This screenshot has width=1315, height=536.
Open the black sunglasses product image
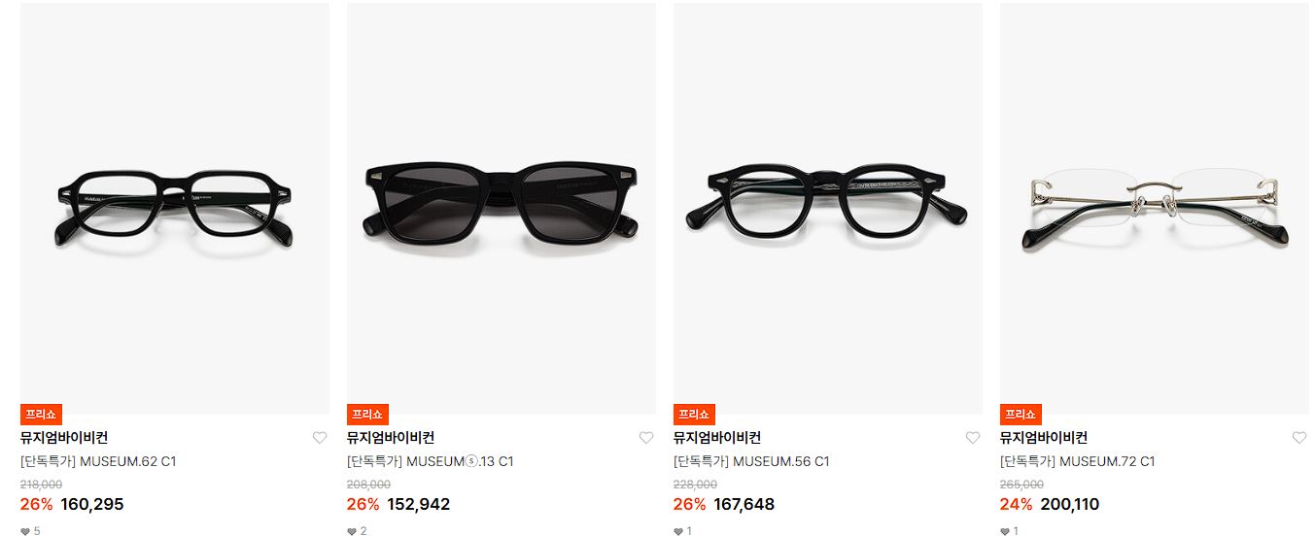[502, 209]
